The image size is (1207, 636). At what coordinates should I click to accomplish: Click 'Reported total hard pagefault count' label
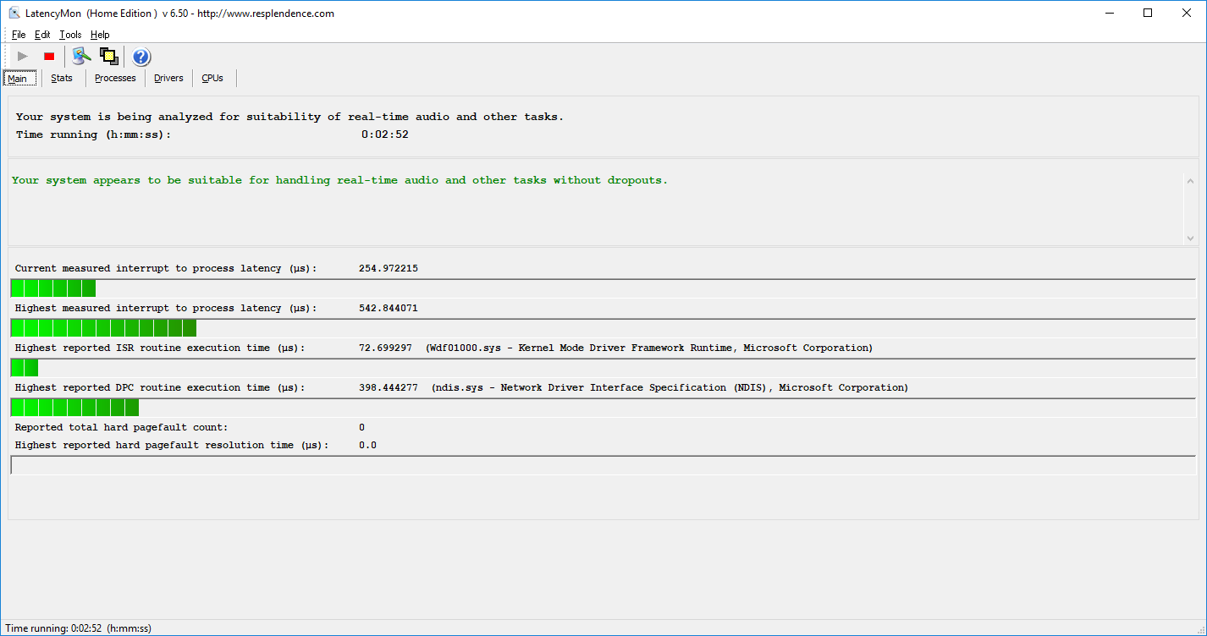click(121, 427)
